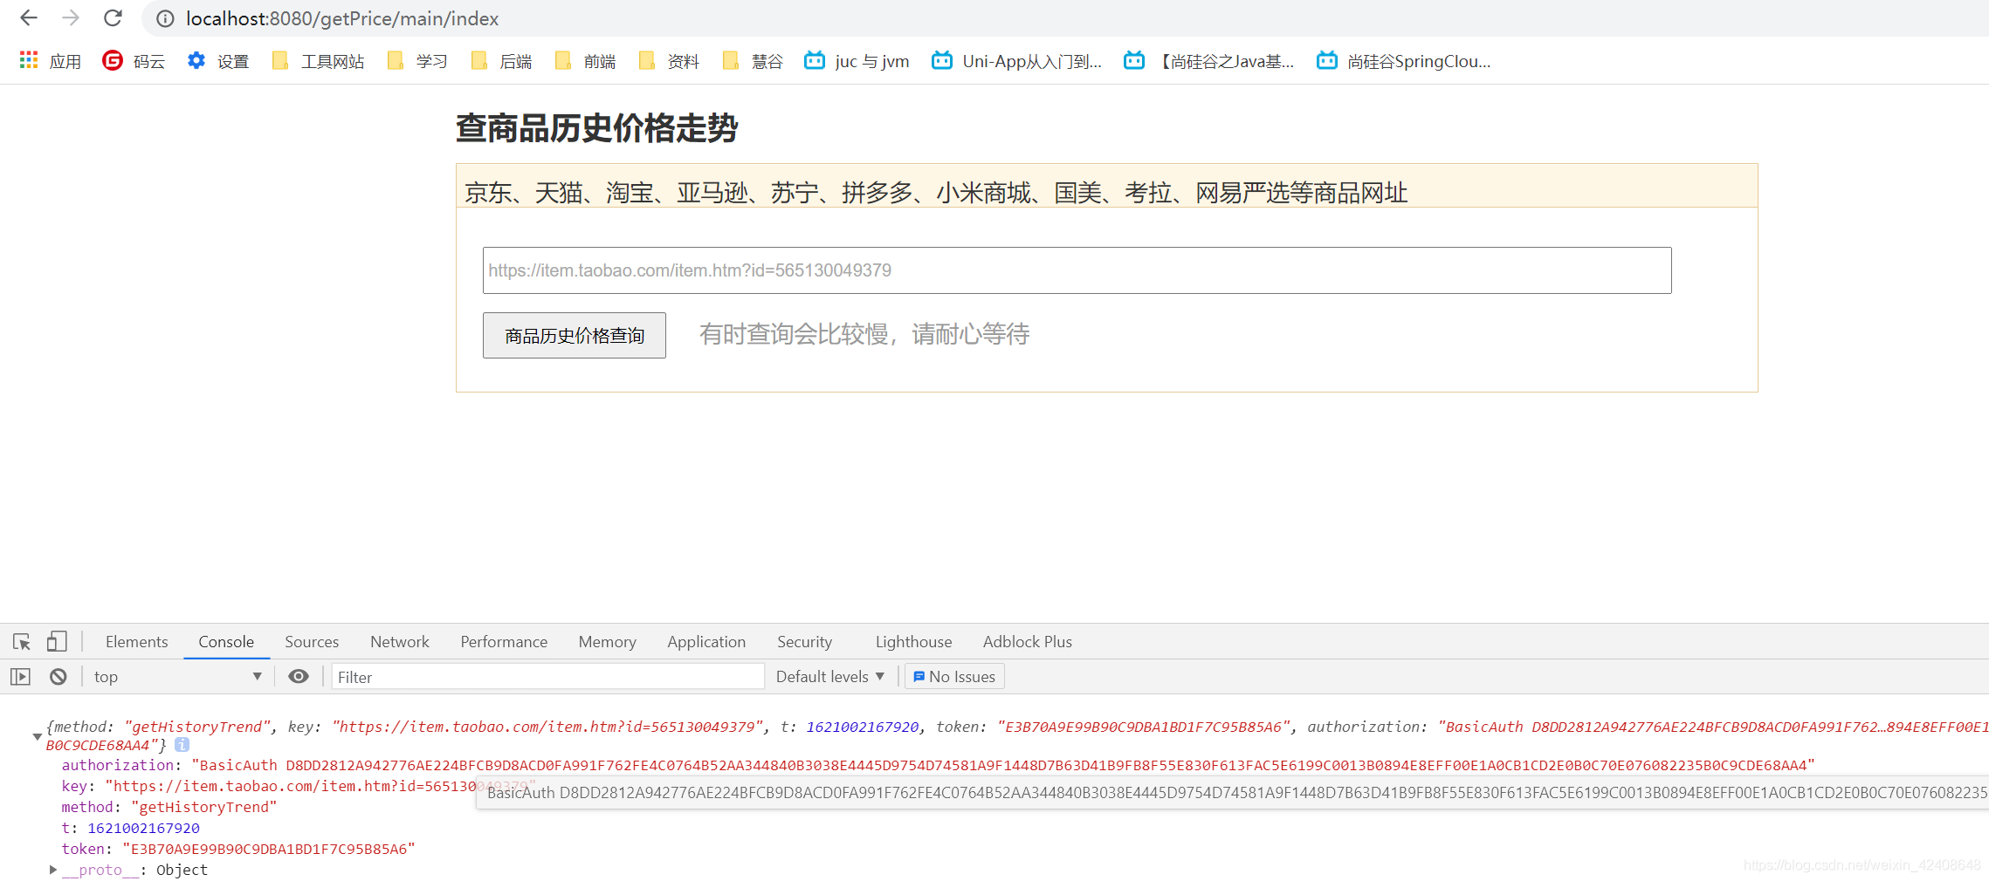Viewport: 1989px width, 881px height.
Task: Click the localhost:8080 address bar URL
Action: click(342, 18)
